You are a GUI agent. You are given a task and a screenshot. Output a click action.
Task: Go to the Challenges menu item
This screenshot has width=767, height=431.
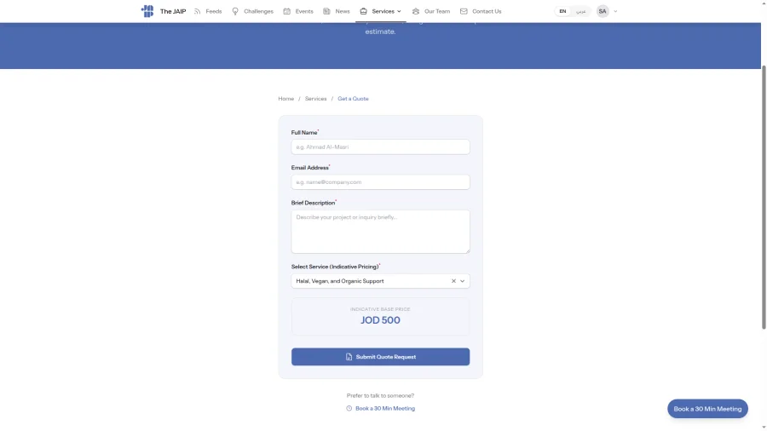(x=253, y=11)
